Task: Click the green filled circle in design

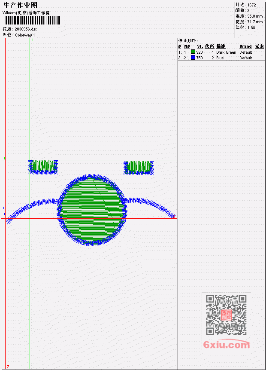Action: [92, 210]
